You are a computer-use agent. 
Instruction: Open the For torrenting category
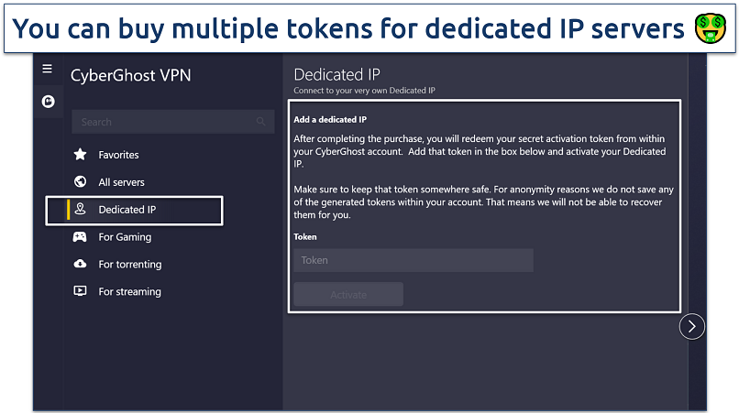pos(130,265)
